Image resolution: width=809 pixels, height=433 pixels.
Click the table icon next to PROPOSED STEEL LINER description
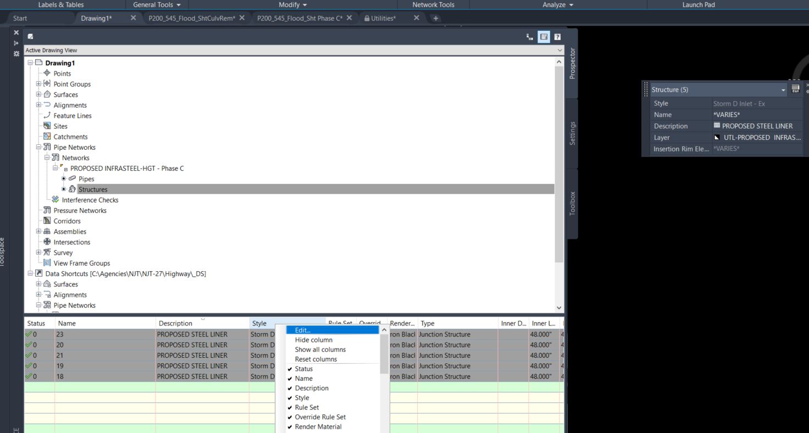point(718,126)
